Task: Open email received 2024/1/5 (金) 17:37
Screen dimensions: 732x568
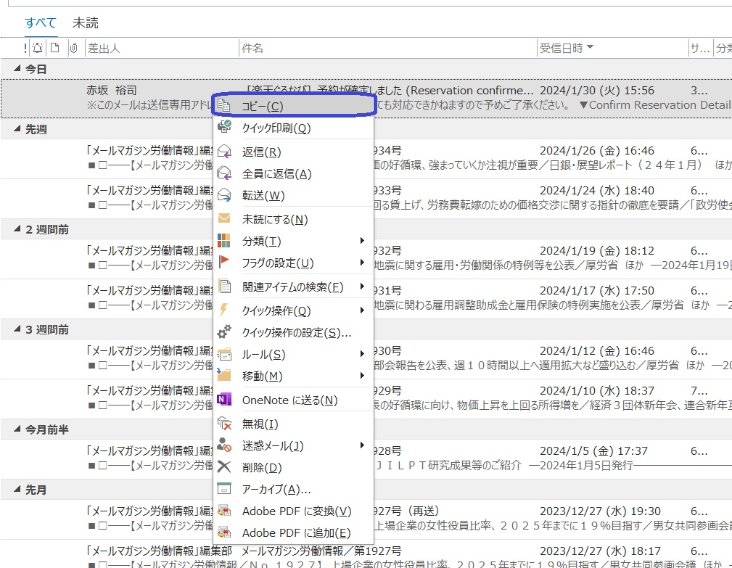Action: 366,458
